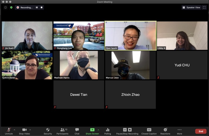This screenshot has width=209, height=136.
Task: Launch Polling
Action: tap(107, 131)
